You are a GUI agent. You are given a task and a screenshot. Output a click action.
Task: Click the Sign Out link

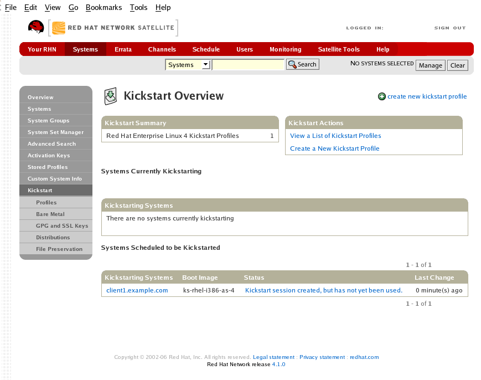(x=449, y=28)
